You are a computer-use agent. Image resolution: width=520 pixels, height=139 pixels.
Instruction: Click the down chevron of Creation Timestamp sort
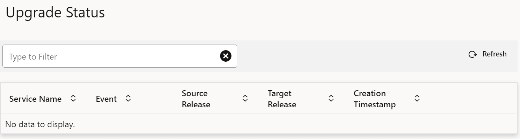click(x=417, y=101)
